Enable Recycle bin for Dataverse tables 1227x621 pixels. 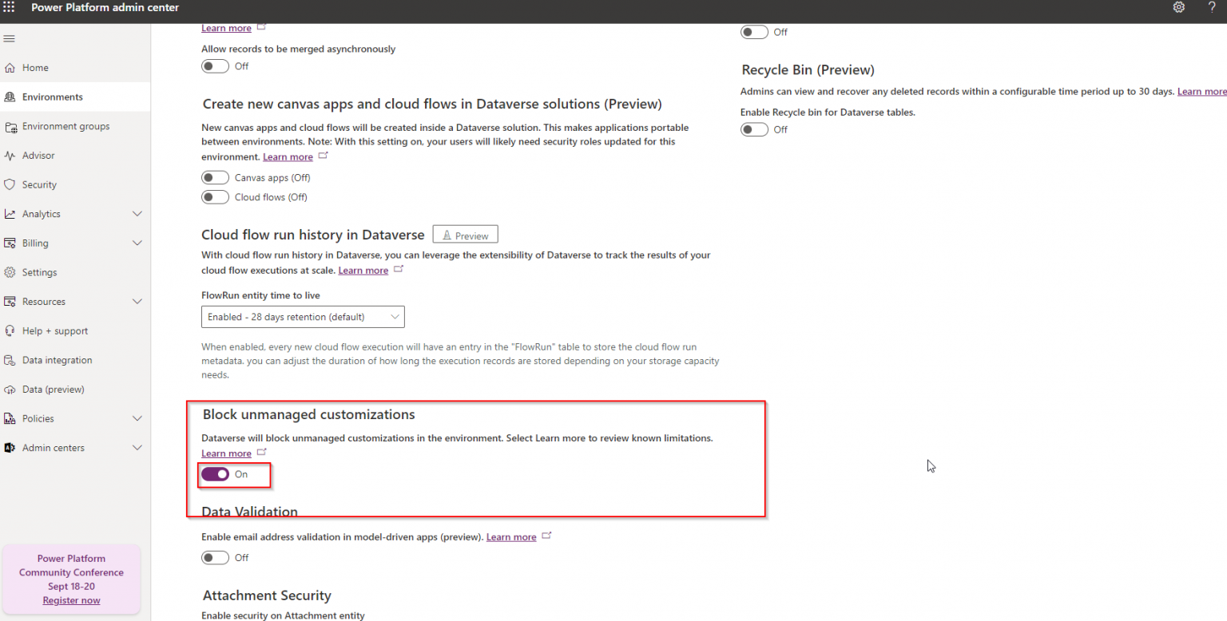(754, 129)
